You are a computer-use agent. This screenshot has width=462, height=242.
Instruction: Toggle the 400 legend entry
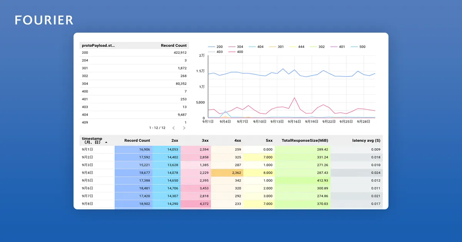pyautogui.click(x=236, y=52)
